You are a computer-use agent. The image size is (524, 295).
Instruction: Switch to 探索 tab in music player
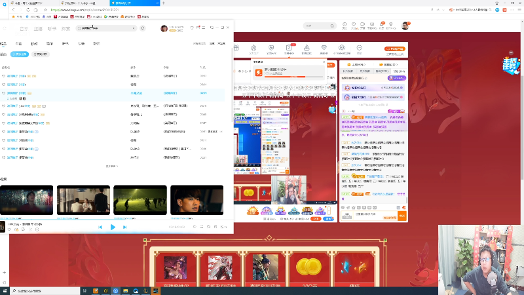point(66,29)
